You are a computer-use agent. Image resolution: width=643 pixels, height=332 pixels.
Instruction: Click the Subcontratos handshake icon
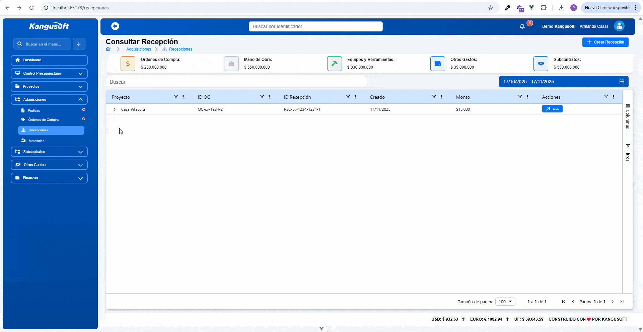pos(541,64)
